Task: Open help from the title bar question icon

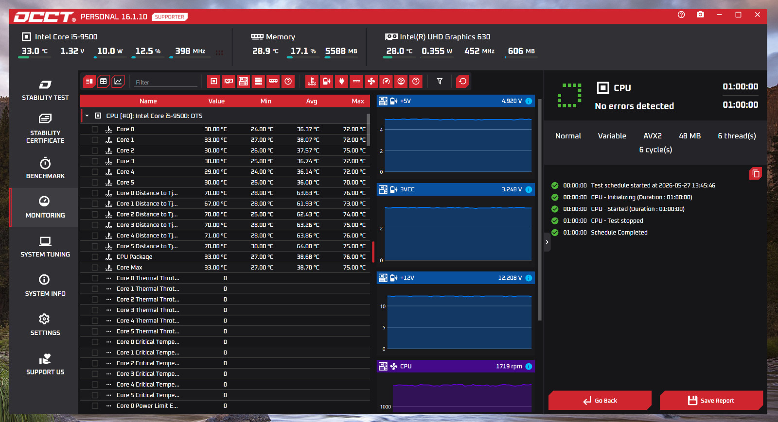Action: pyautogui.click(x=681, y=15)
